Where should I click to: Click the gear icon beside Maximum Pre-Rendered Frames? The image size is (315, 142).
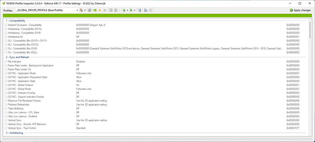(6, 101)
